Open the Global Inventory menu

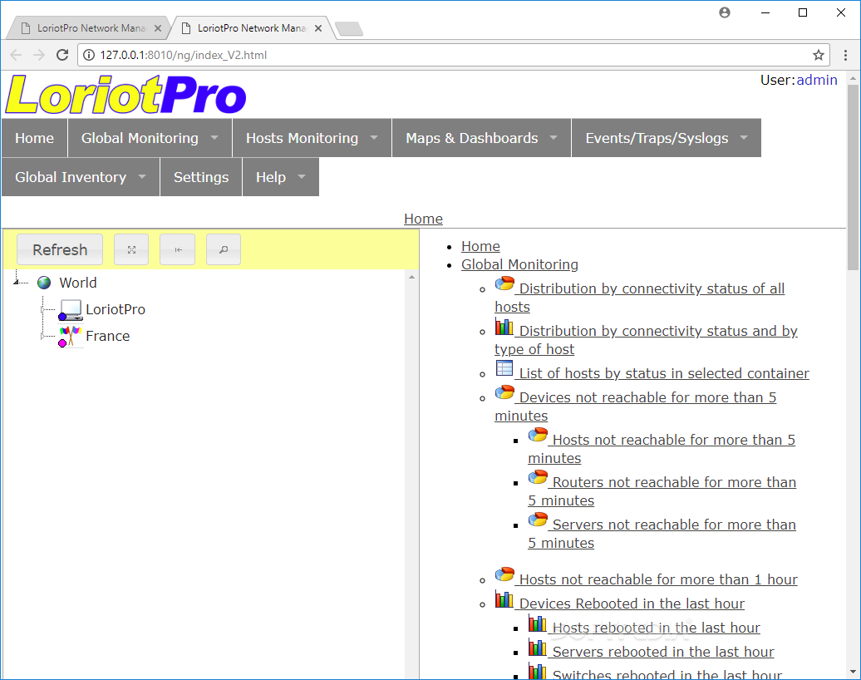[81, 177]
